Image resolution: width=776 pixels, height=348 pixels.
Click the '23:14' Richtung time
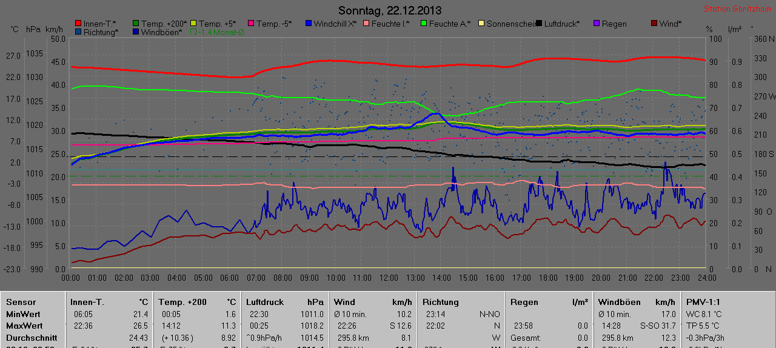click(435, 314)
